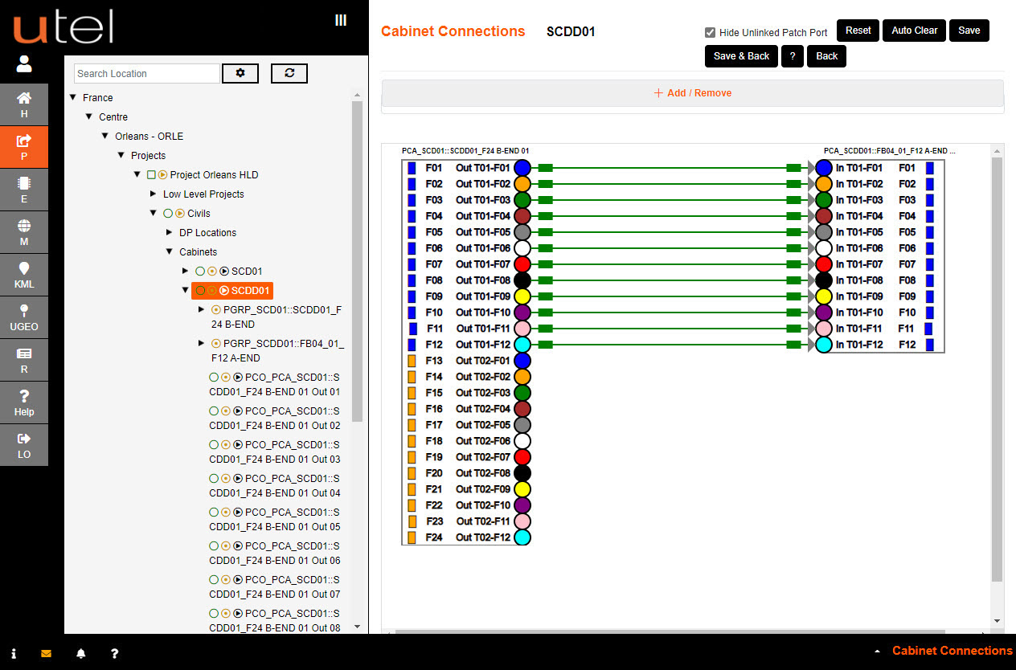Screen dimensions: 1016x670
Task: Expand the DP Locations tree node
Action: click(169, 233)
